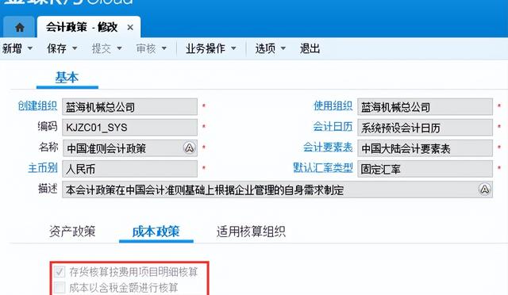Click the 会计日历 field 系统预设会计日历

(x=425, y=127)
